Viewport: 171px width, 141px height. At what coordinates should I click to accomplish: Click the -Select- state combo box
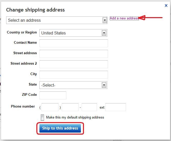[x=73, y=85]
